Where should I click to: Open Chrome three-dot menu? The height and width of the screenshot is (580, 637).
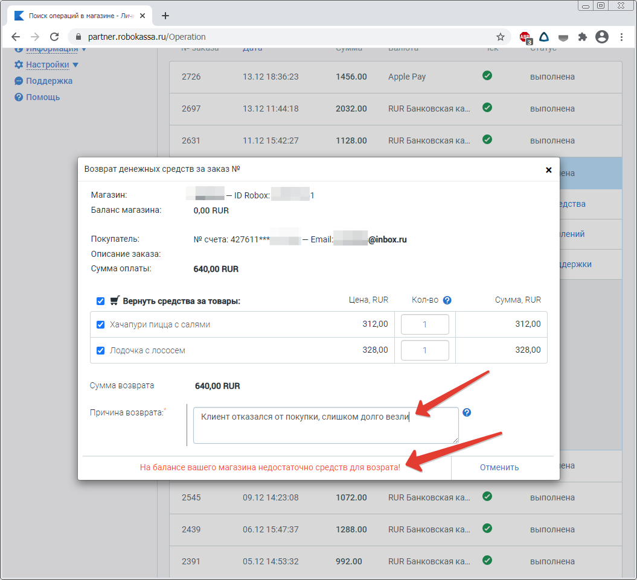tap(622, 37)
